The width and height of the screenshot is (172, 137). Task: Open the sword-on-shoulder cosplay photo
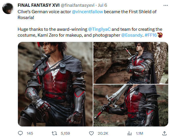pyautogui.click(x=131, y=105)
